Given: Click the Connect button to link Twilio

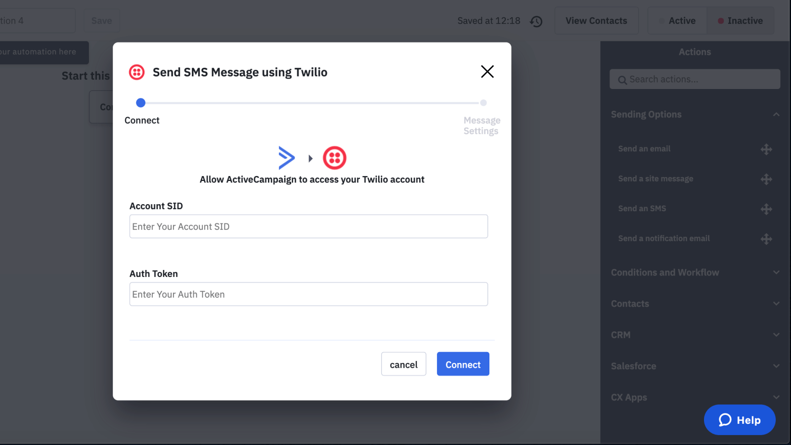Looking at the screenshot, I should pyautogui.click(x=463, y=364).
